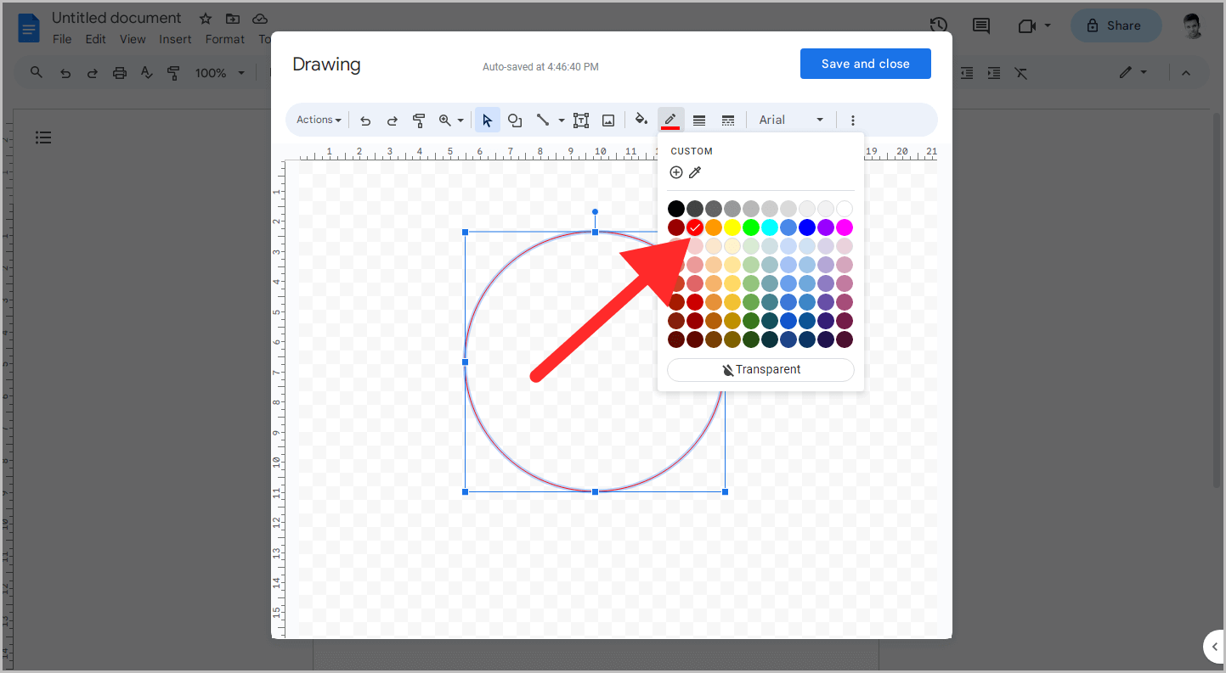Image resolution: width=1226 pixels, height=673 pixels.
Task: Set border color to Transparent
Action: pyautogui.click(x=760, y=369)
